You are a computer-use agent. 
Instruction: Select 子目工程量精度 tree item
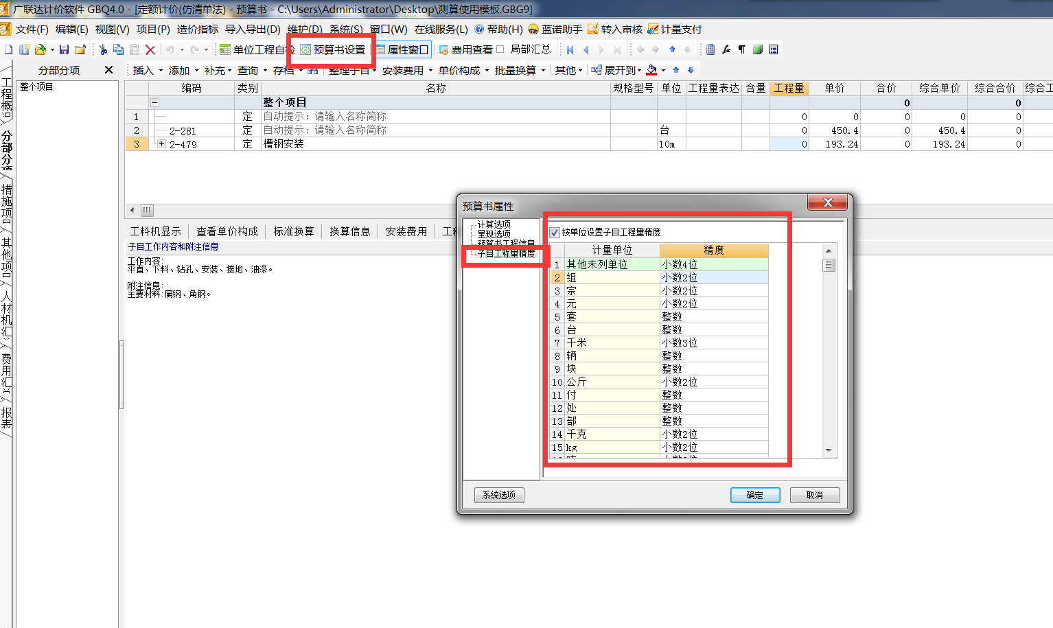[506, 253]
